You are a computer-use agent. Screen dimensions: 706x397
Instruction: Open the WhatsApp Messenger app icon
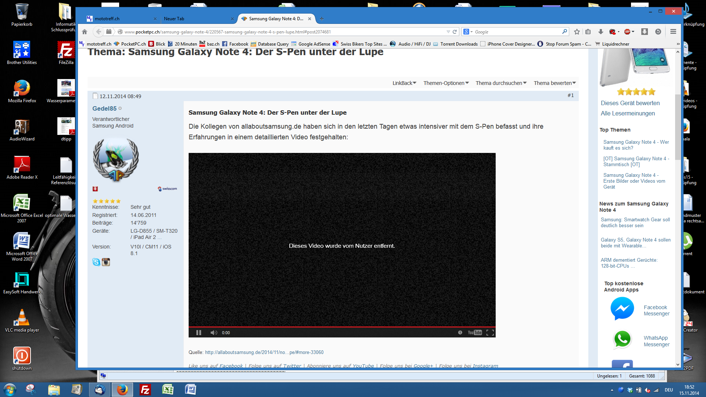622,339
